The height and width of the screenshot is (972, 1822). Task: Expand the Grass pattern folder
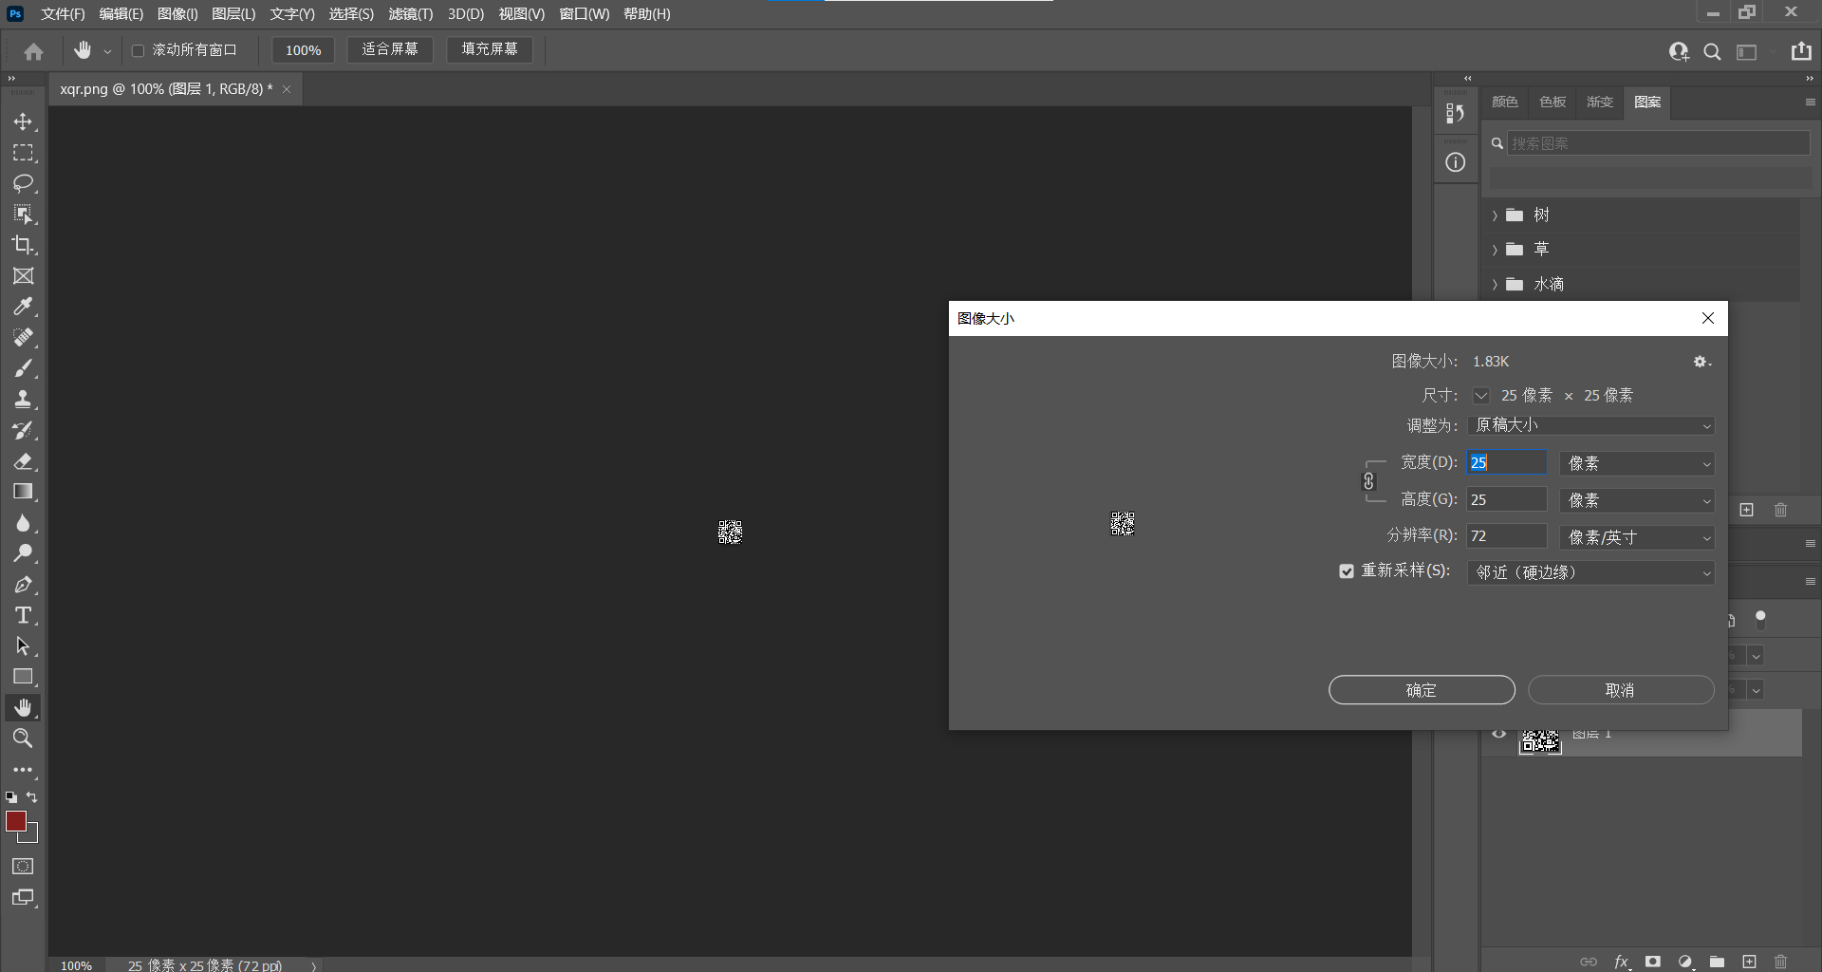pos(1495,250)
